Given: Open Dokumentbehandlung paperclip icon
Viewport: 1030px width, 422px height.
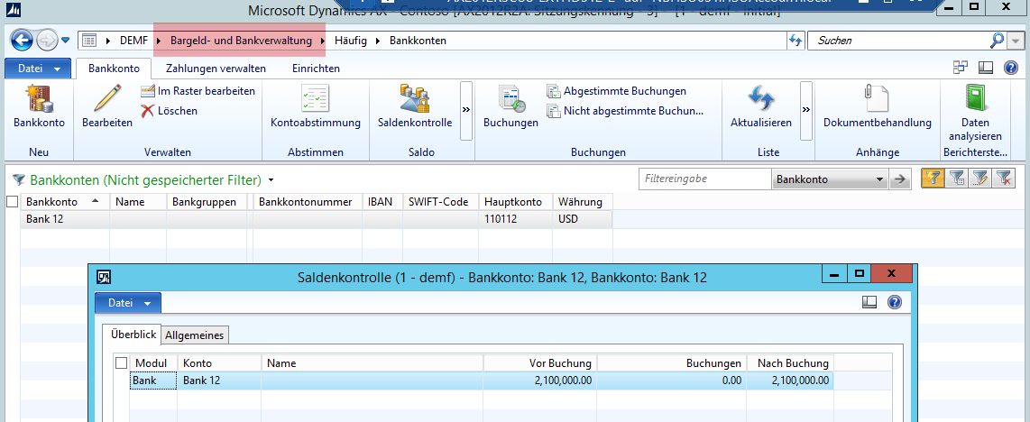Looking at the screenshot, I should (x=877, y=99).
